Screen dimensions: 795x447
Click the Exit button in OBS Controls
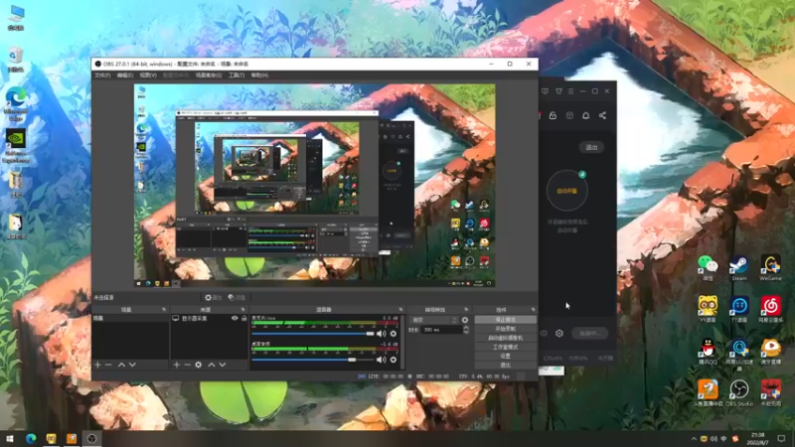pos(505,365)
